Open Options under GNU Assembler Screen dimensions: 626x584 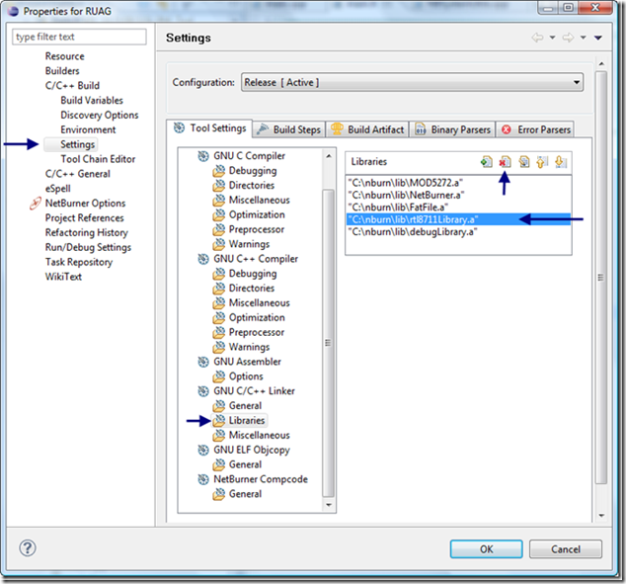click(246, 376)
